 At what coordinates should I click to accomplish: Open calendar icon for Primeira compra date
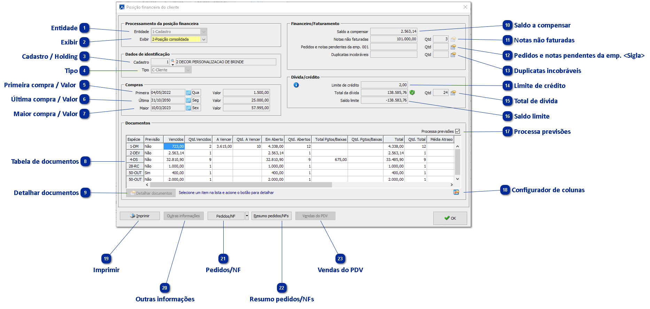(x=188, y=93)
